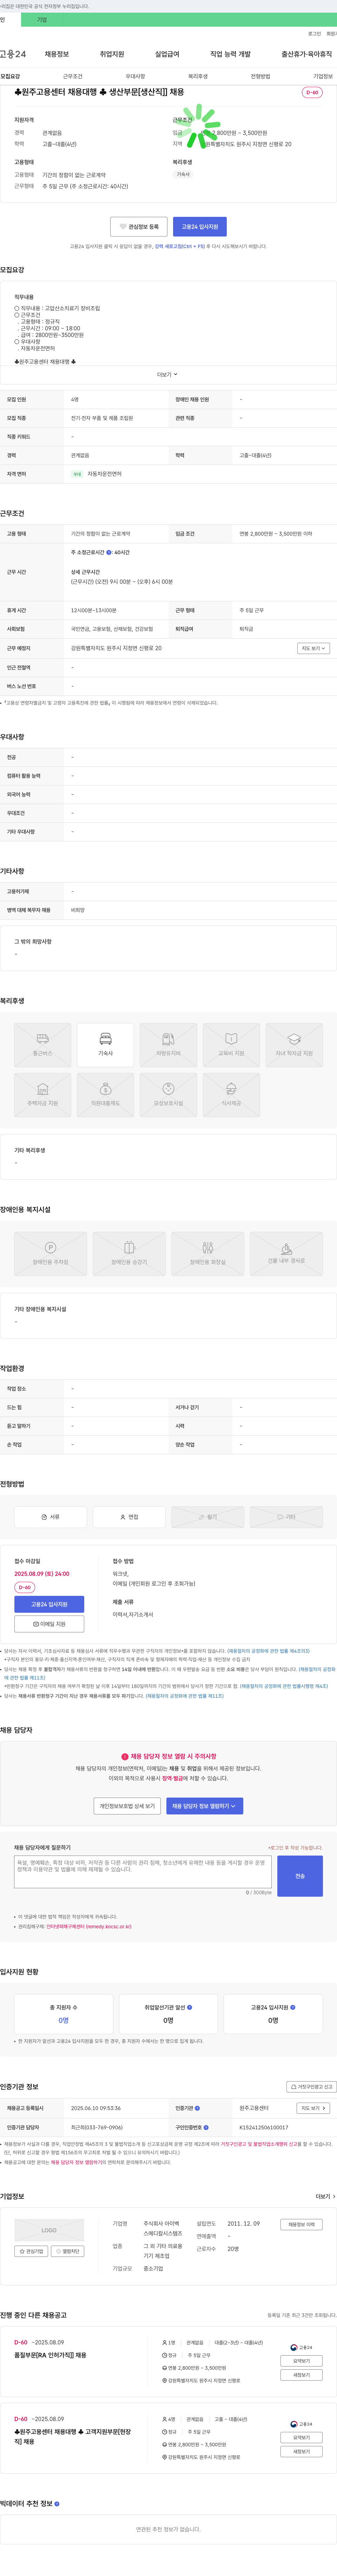Click the 식사제공 benefit icon
The width and height of the screenshot is (337, 2576).
[231, 1095]
